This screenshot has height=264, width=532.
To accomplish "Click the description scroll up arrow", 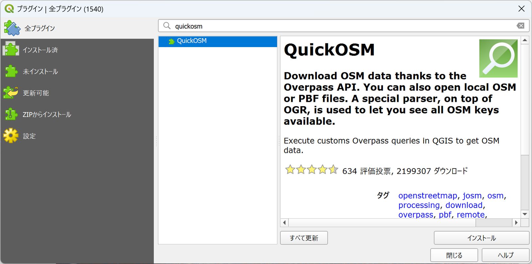I will pos(525,40).
